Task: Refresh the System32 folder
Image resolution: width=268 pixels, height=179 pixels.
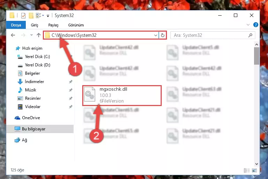Action: 163,35
